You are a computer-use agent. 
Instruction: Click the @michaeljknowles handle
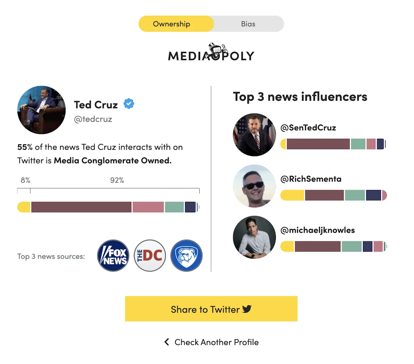pyautogui.click(x=317, y=230)
